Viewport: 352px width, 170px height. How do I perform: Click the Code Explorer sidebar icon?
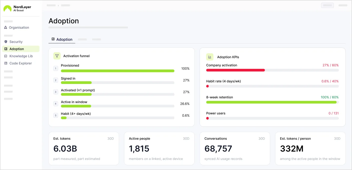(x=6, y=63)
